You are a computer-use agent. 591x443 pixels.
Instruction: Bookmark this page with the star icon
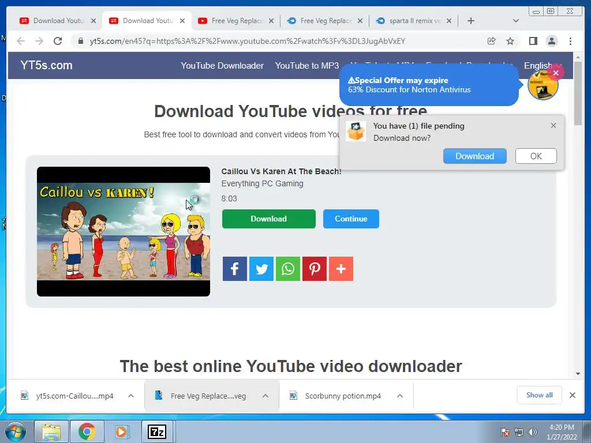tap(510, 41)
